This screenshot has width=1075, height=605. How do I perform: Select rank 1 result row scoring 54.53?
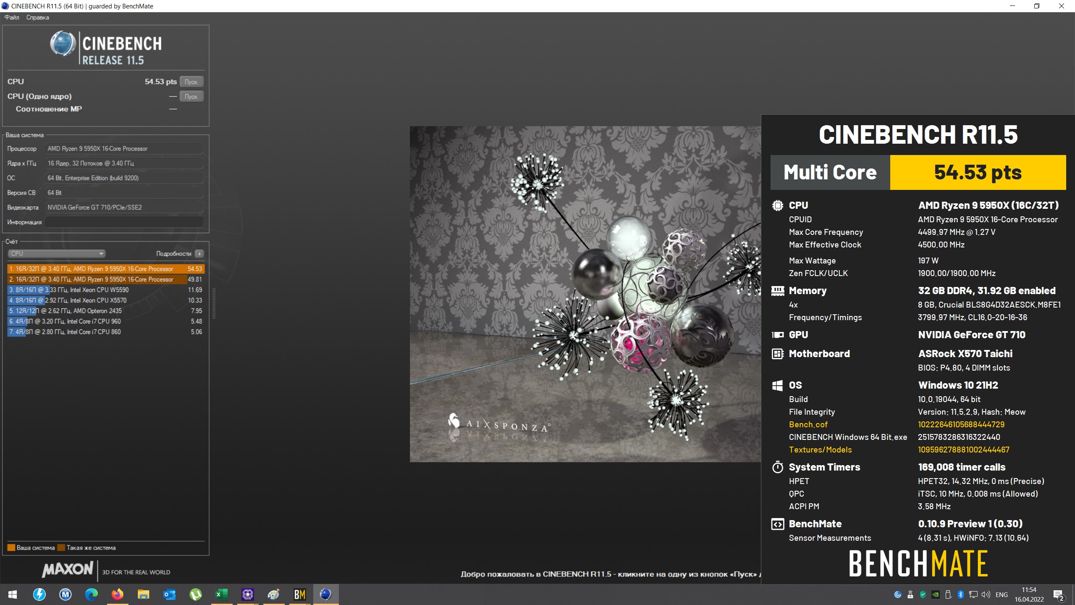coord(106,269)
